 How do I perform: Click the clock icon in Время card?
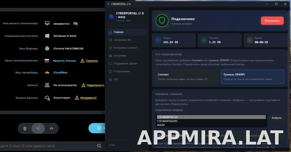click(250, 40)
